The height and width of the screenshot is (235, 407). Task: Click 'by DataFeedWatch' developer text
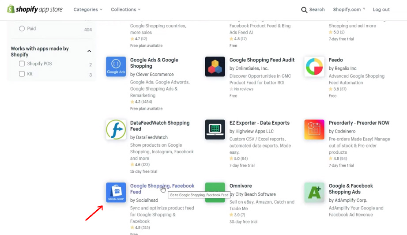[x=149, y=137]
